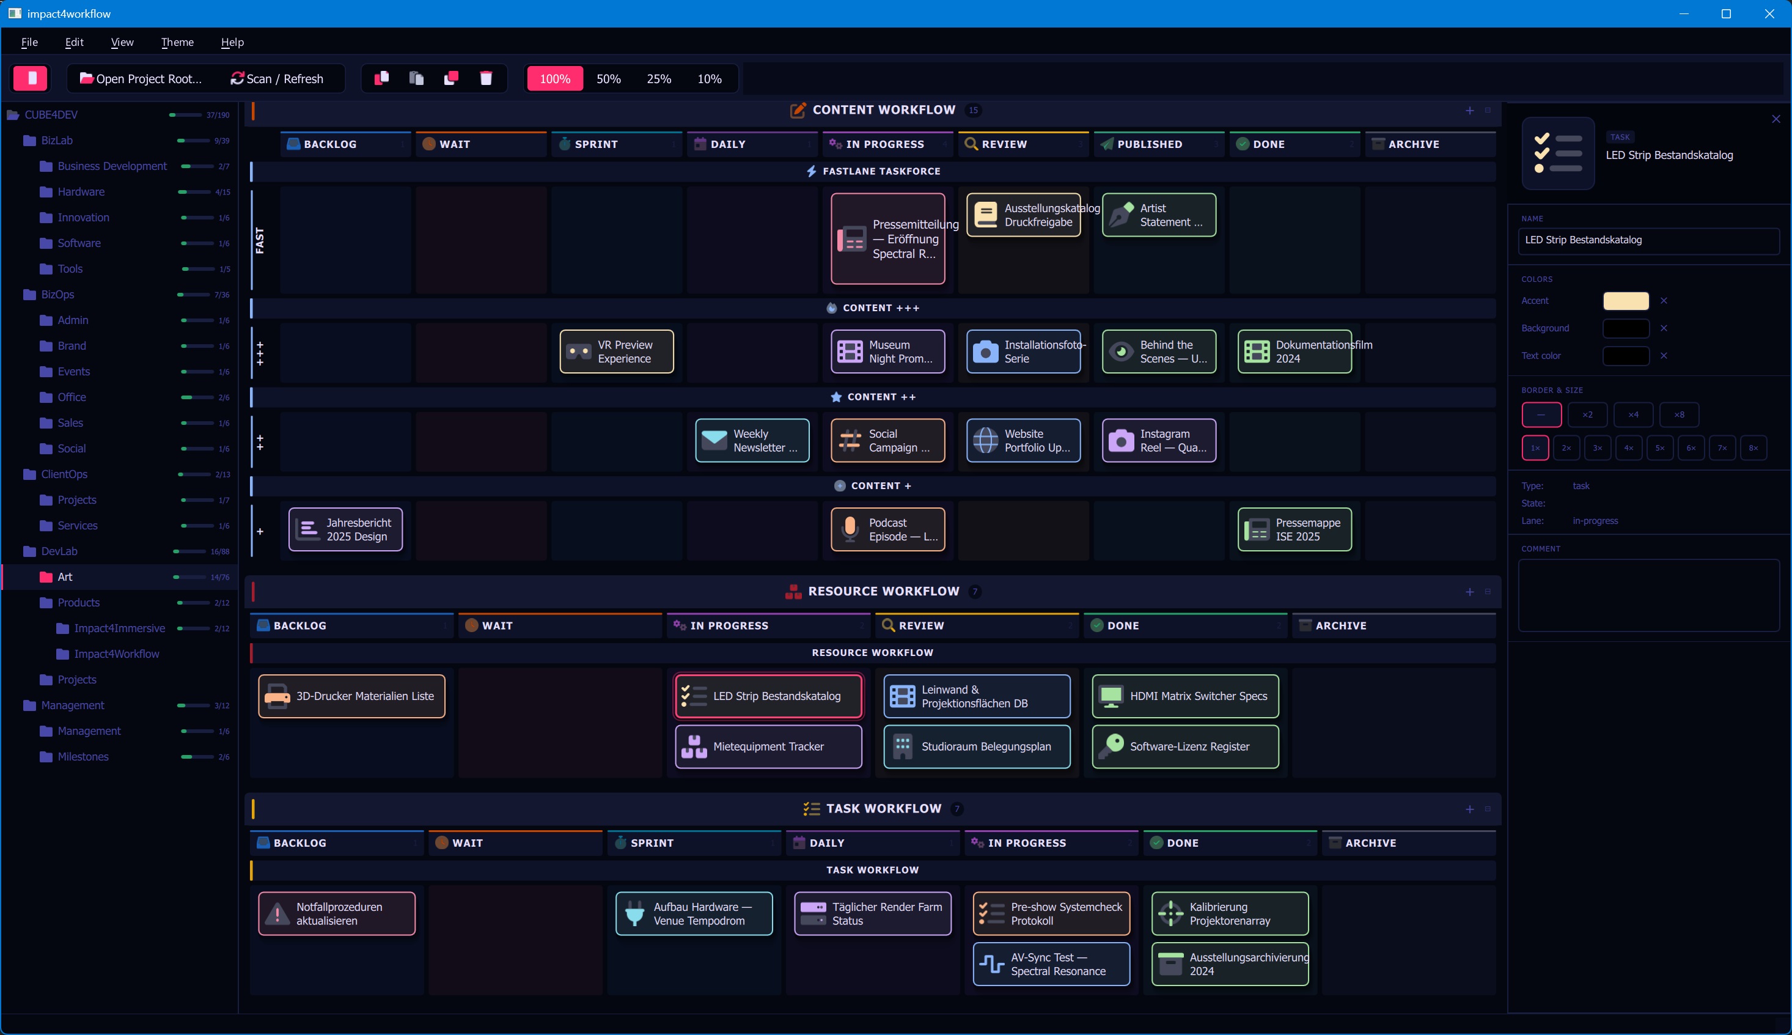Click the copy icon in toolbar
This screenshot has height=1035, width=1792.
coord(381,78)
